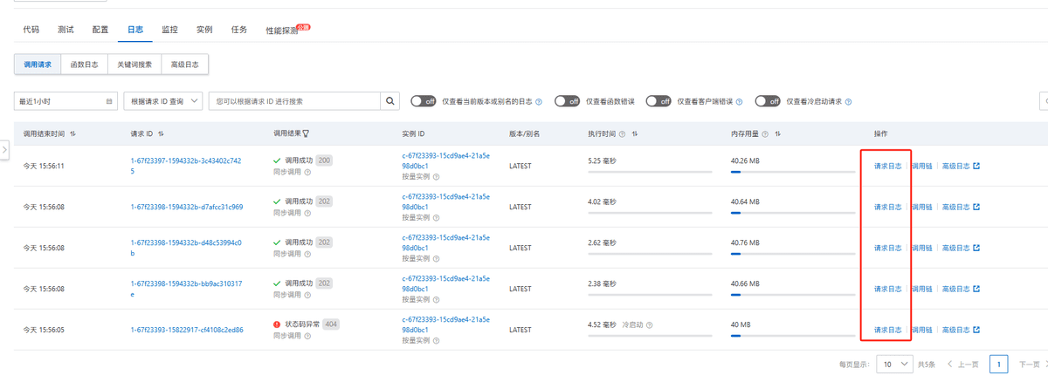The height and width of the screenshot is (382, 1048).
Task: Open 调用链 for the 404 status row
Action: click(x=922, y=330)
